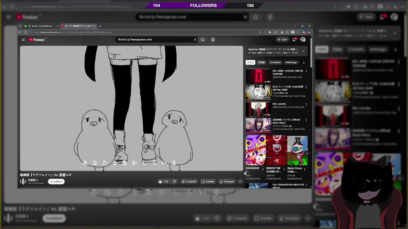Image resolution: width=408 pixels, height=229 pixels.
Task: Subscribe with the Suscribirme button
Action: [56, 182]
